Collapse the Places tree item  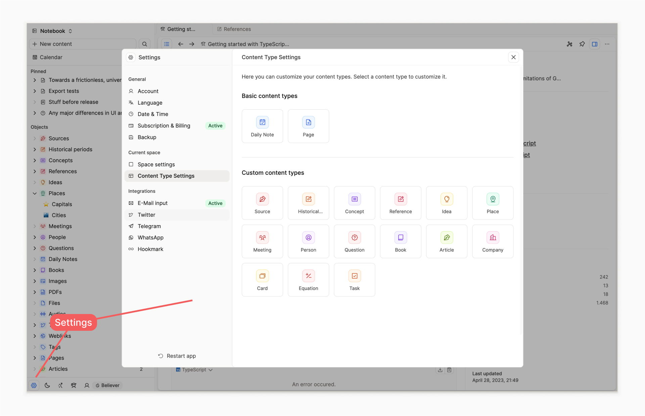tap(35, 193)
